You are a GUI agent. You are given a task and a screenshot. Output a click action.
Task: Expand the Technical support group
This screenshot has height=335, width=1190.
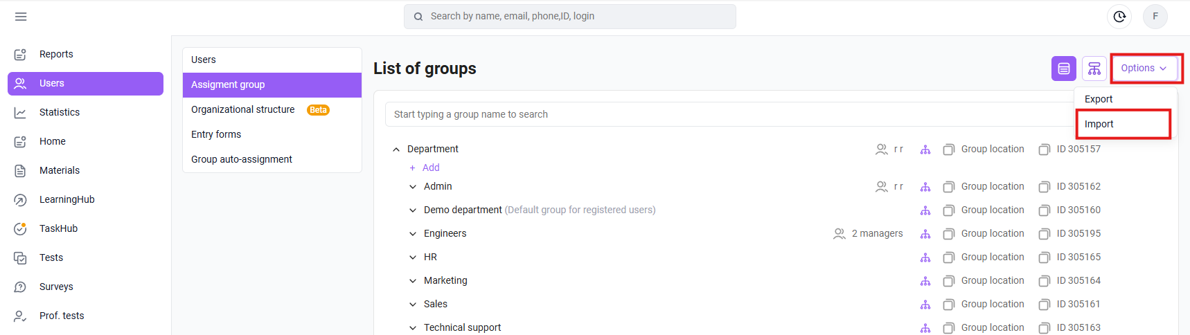(x=413, y=328)
